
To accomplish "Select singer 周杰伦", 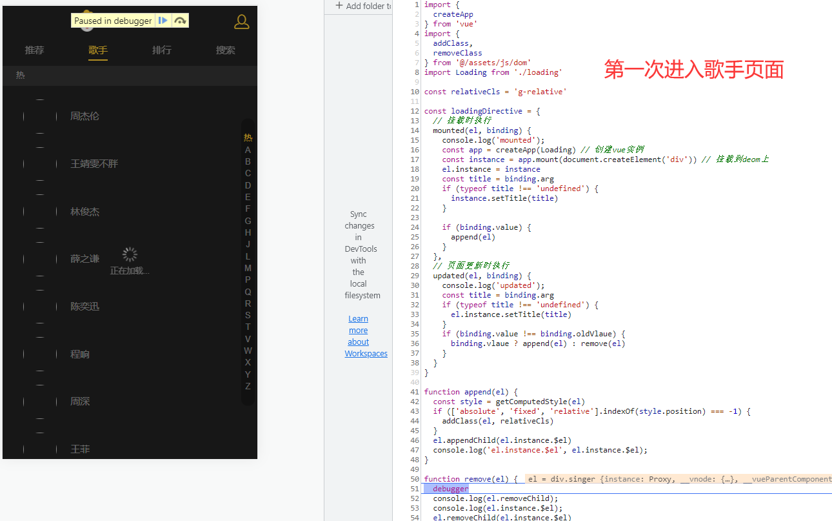I will [84, 116].
